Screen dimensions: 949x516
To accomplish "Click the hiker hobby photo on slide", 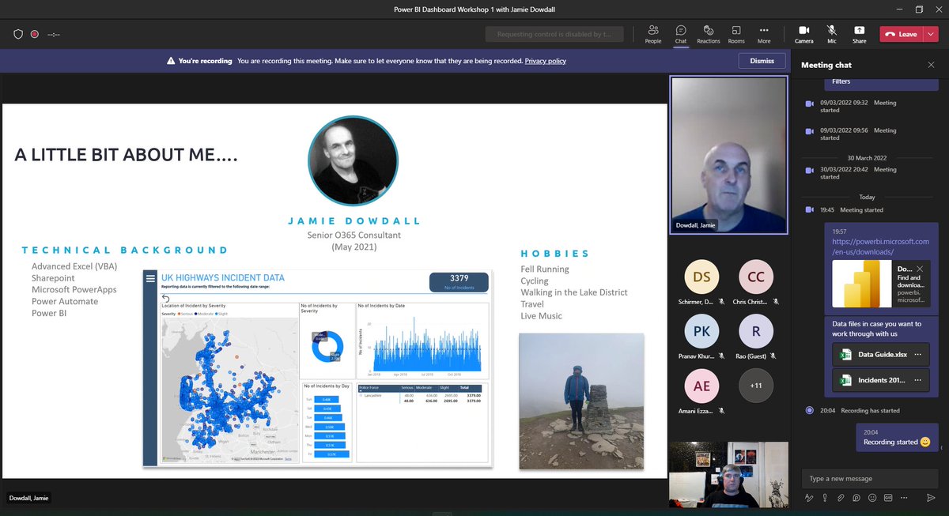I will (581, 401).
